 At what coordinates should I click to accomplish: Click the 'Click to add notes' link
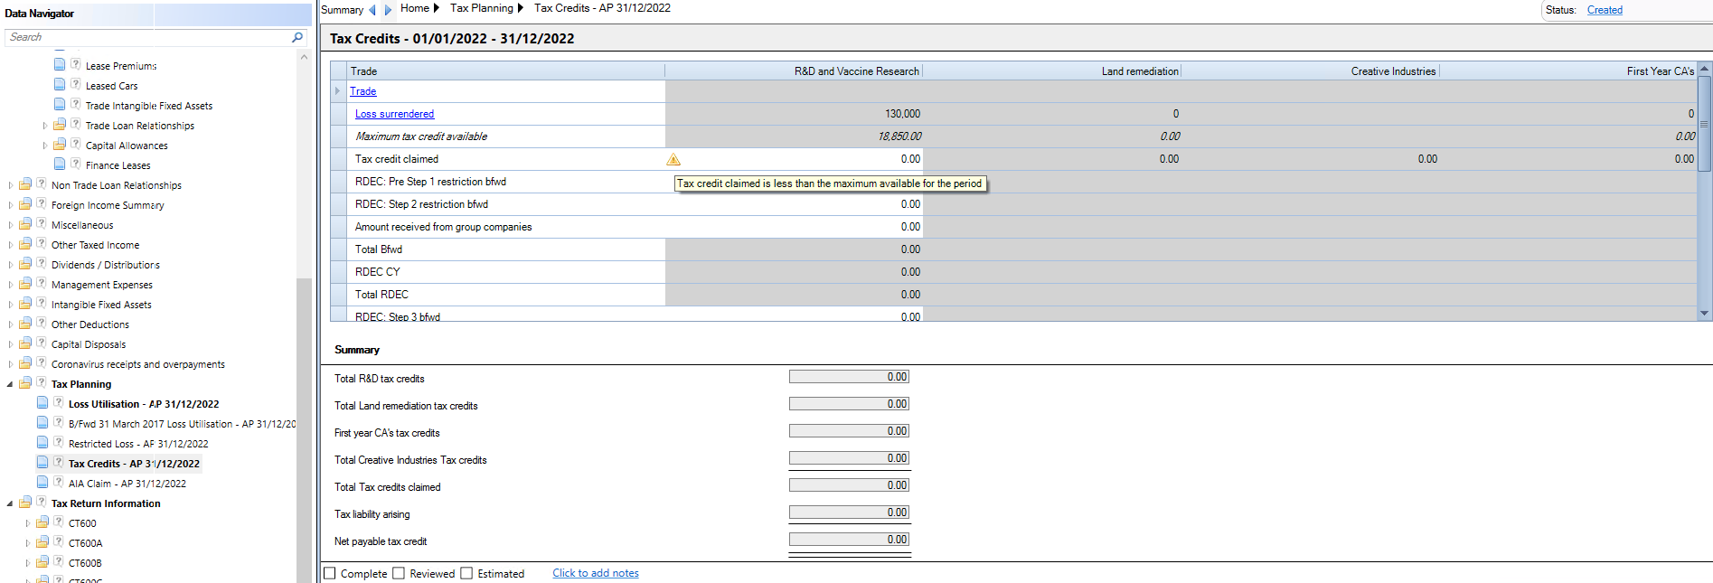pyautogui.click(x=596, y=573)
